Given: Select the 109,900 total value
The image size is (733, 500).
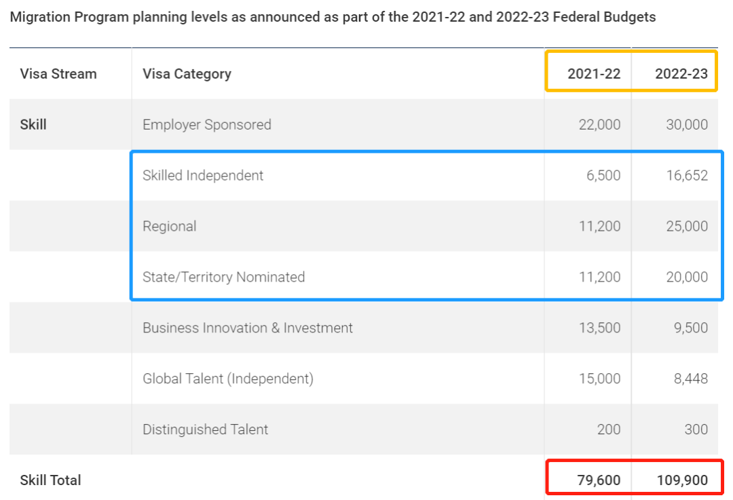Looking at the screenshot, I should (x=682, y=480).
